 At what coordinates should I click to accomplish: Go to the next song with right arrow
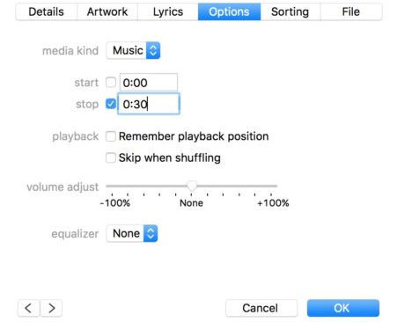tap(51, 308)
